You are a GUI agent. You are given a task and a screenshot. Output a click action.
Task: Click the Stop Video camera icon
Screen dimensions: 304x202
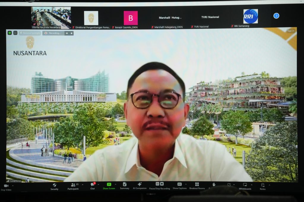click(6, 186)
